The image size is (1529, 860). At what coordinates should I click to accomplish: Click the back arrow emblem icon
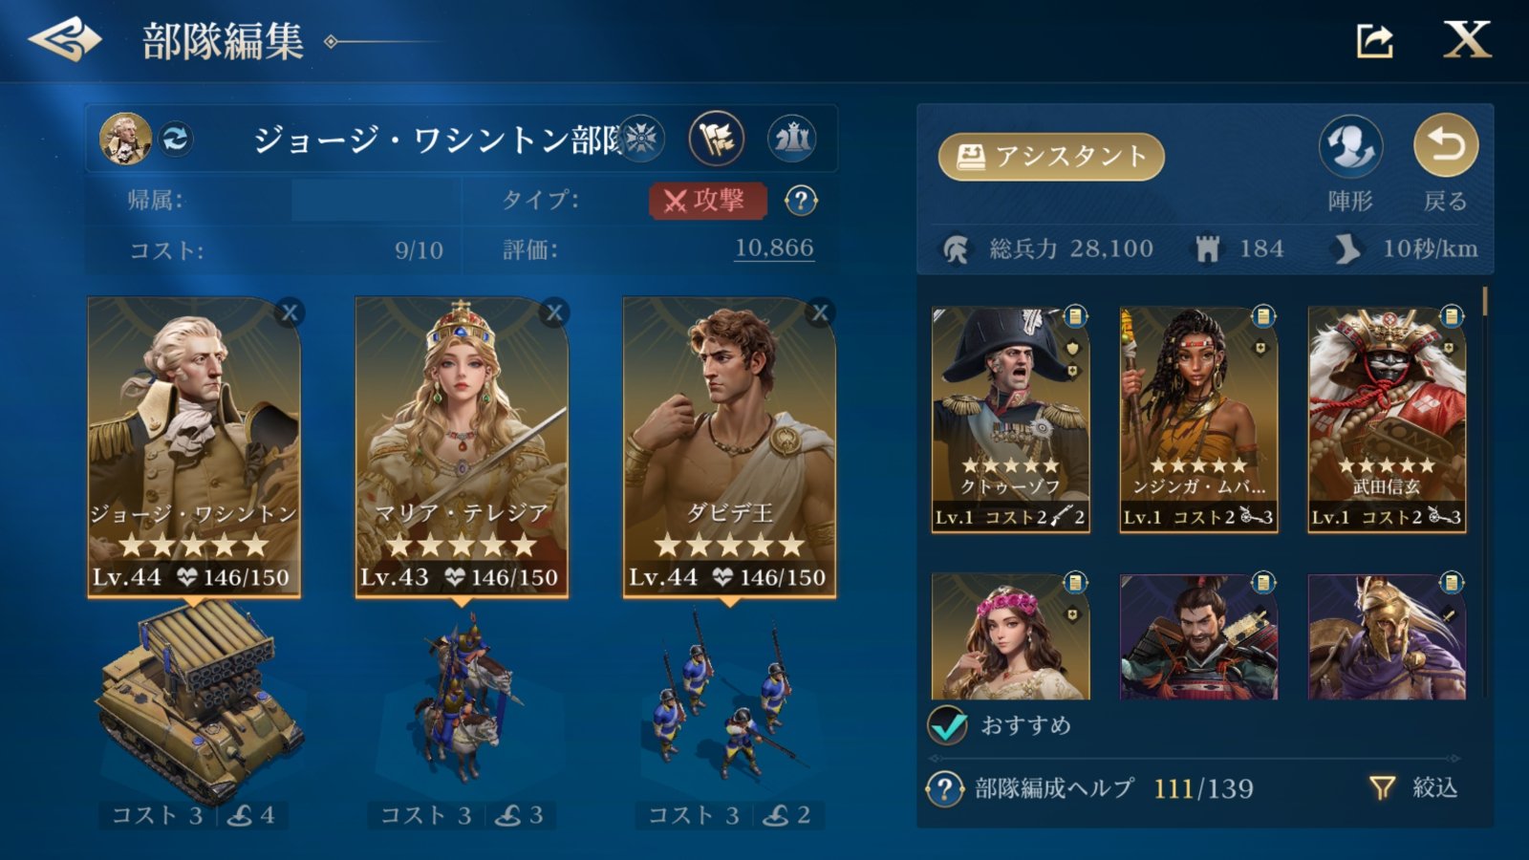click(65, 39)
